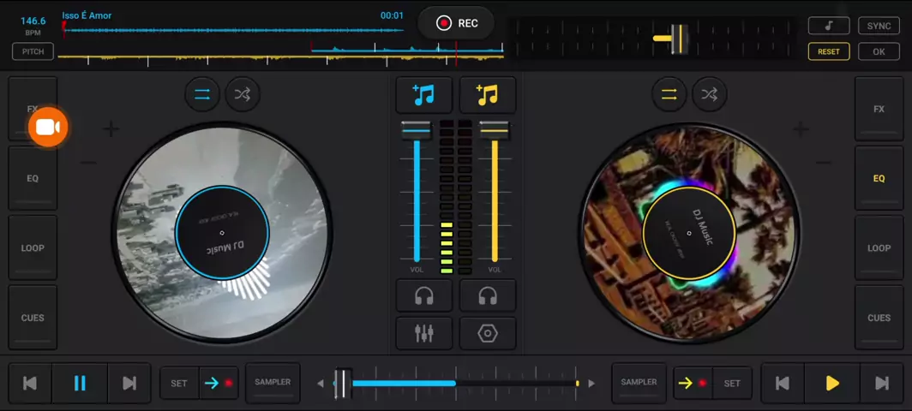Screen dimensions: 912x411
Task: Skip to next track on the left deck
Action: coord(129,383)
